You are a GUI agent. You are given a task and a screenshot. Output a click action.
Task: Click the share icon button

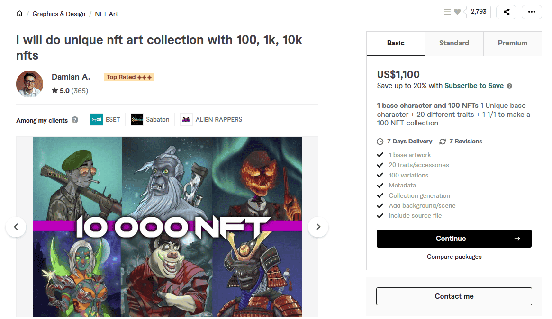click(506, 12)
